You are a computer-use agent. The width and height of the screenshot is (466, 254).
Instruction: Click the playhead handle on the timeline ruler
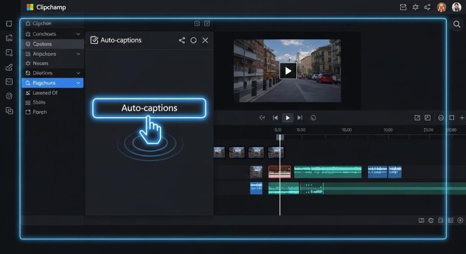280,137
